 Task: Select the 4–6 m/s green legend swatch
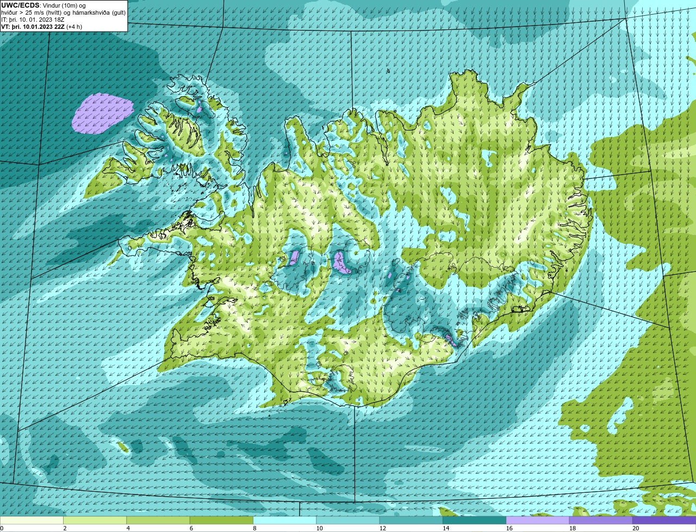click(x=158, y=521)
